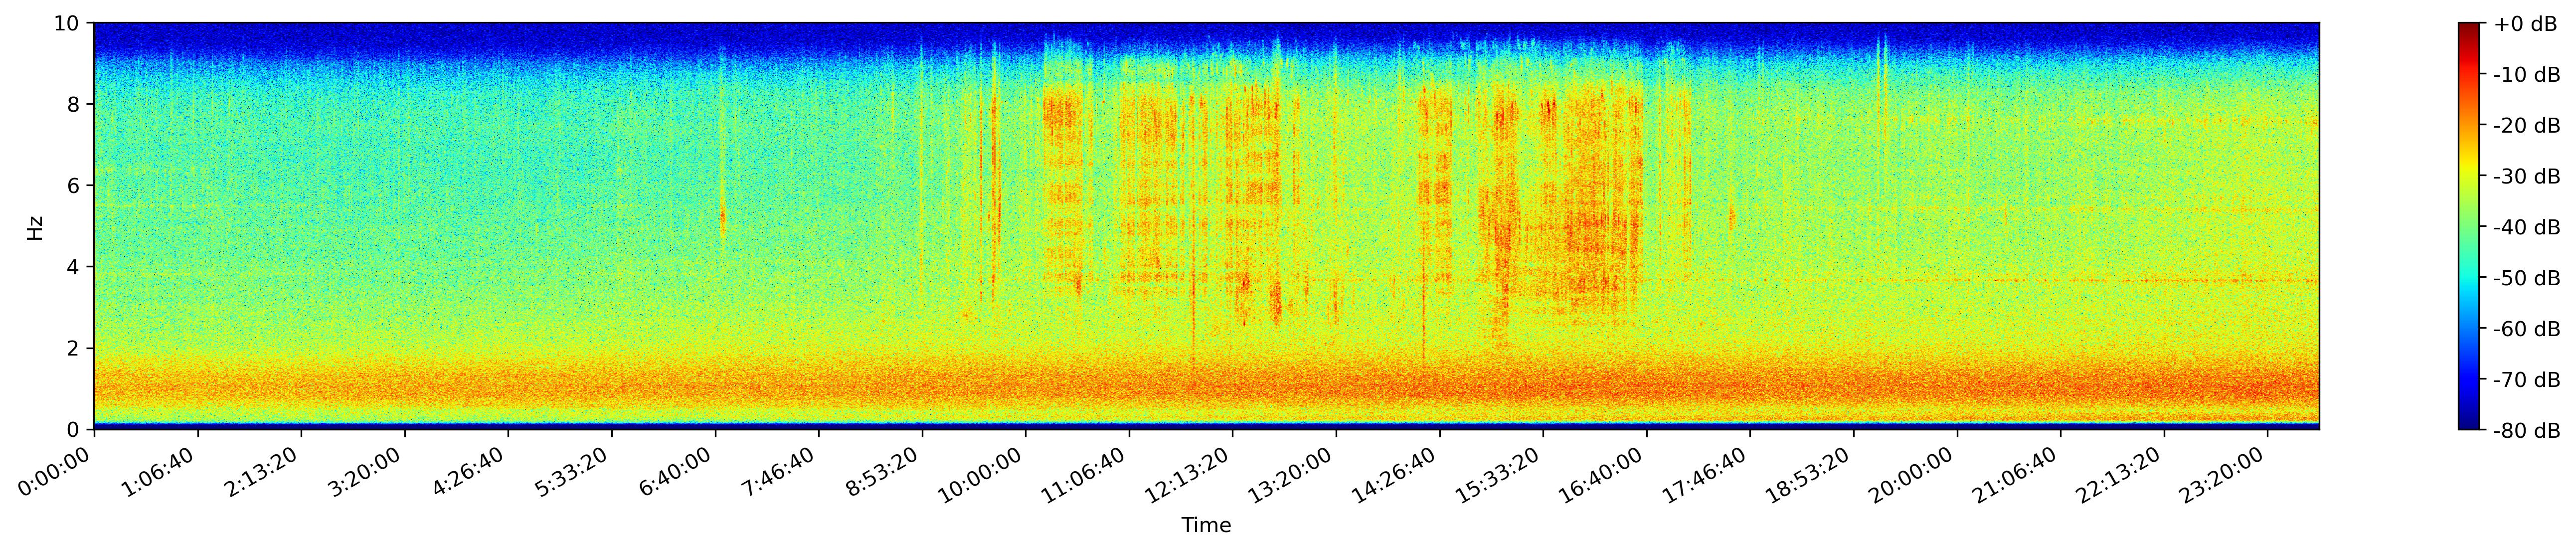The image size is (2576, 551).
Task: Click the Hz y-axis title
Action: point(36,227)
